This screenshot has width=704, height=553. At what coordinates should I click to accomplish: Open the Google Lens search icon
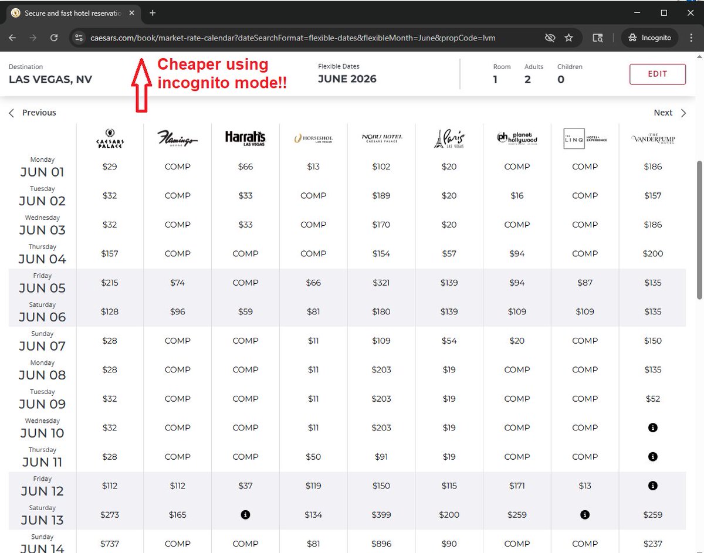click(598, 38)
